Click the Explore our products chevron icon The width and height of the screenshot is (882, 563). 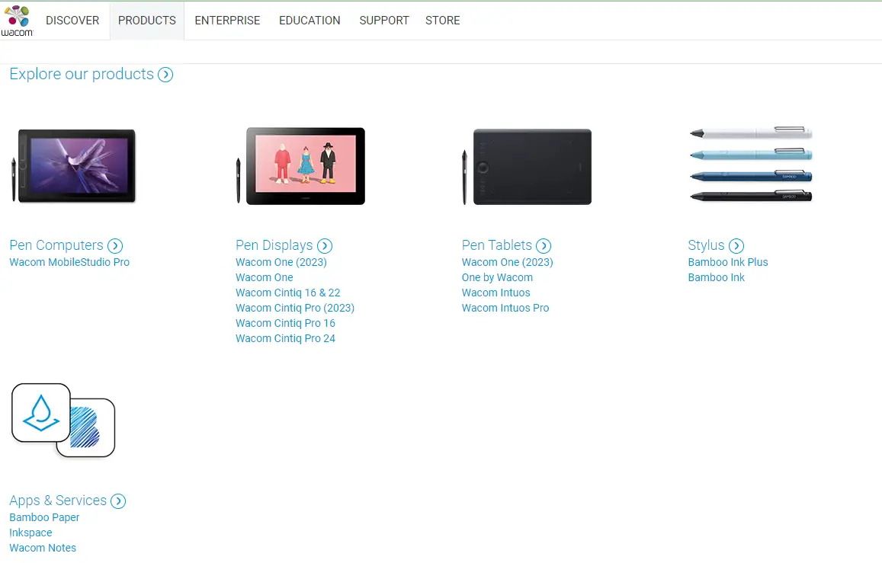tap(165, 75)
